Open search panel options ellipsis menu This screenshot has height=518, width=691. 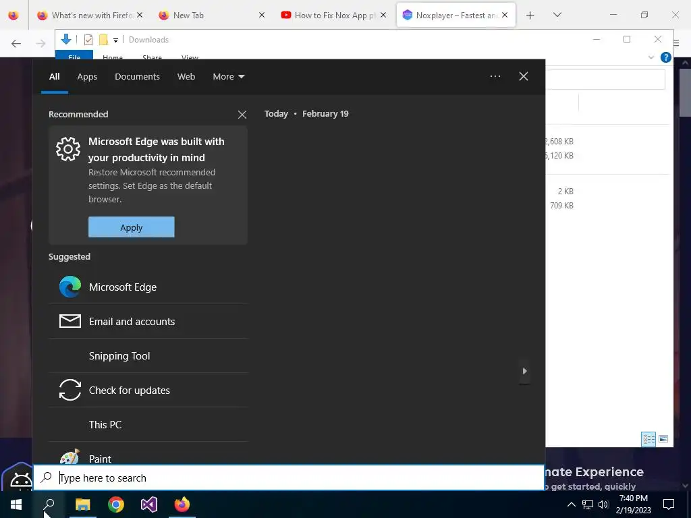[495, 76]
